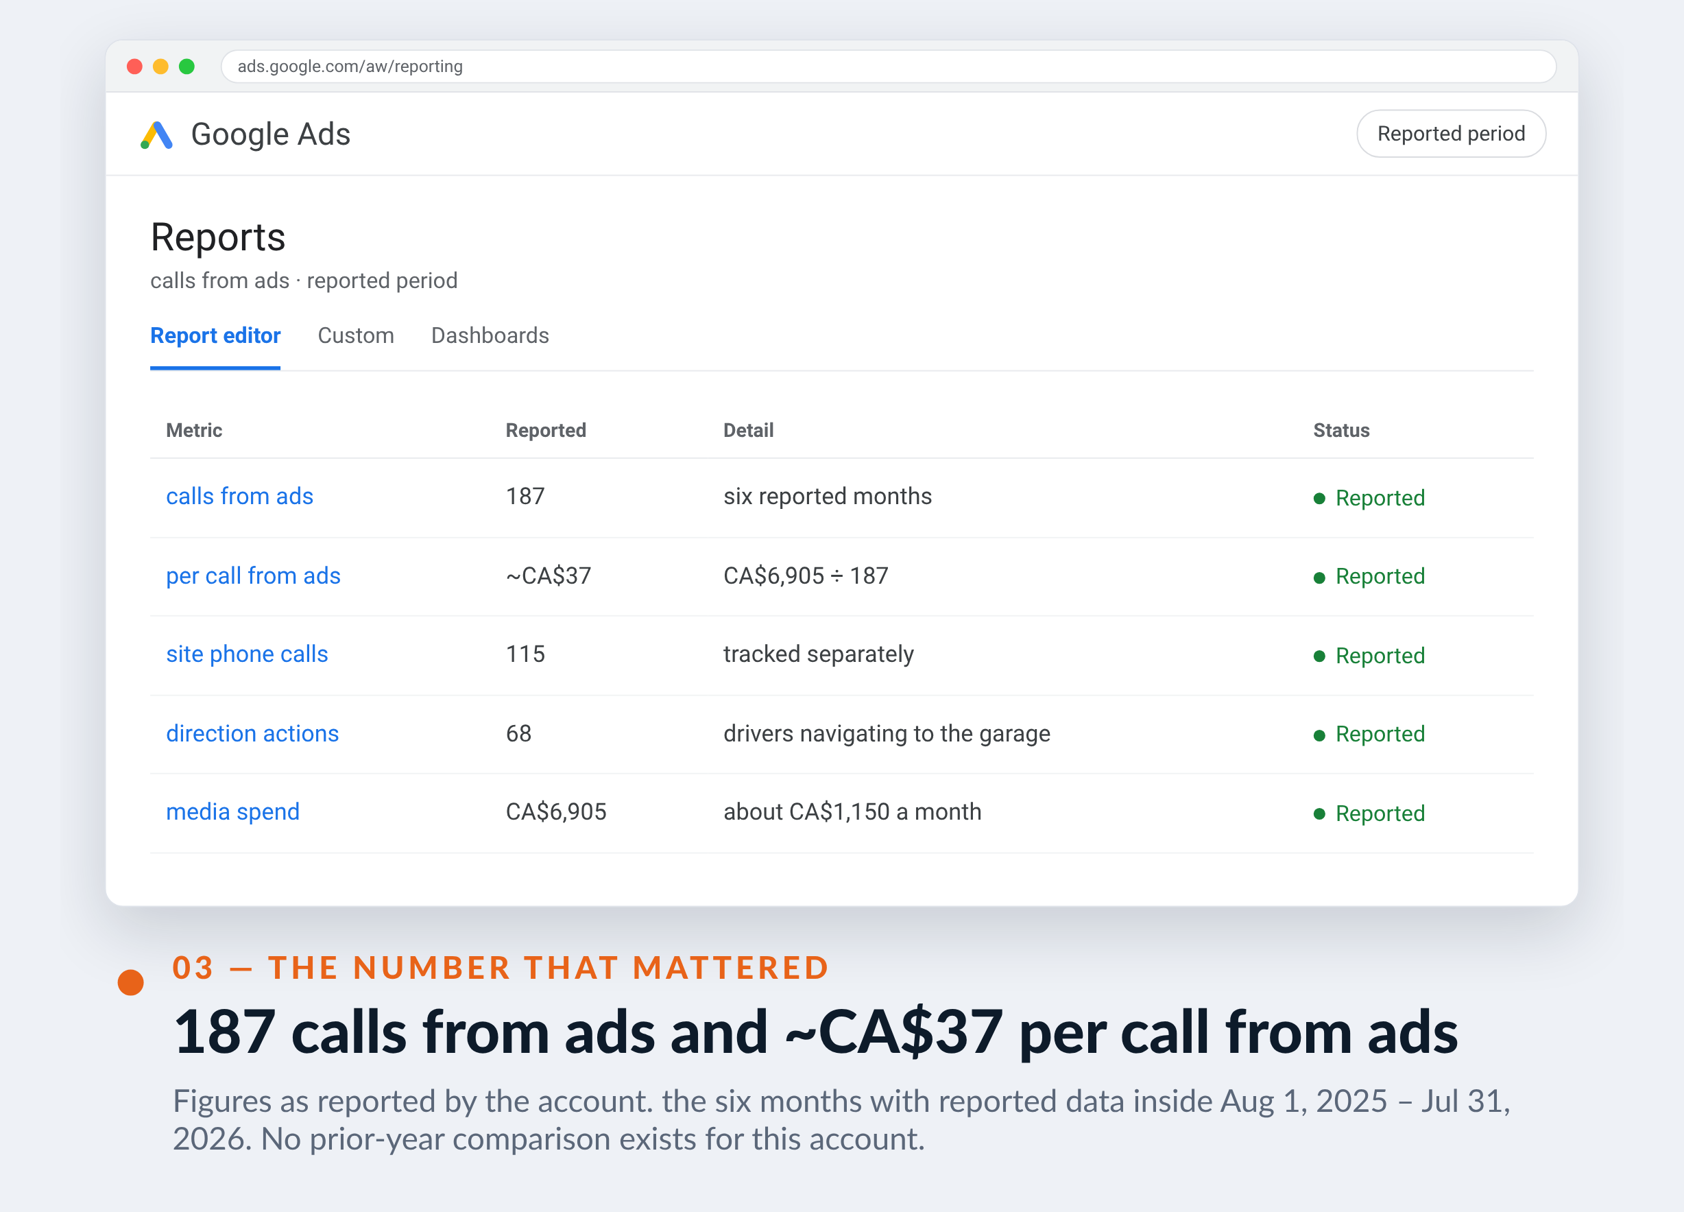
Task: Maximize the window with the green button
Action: [x=187, y=67]
